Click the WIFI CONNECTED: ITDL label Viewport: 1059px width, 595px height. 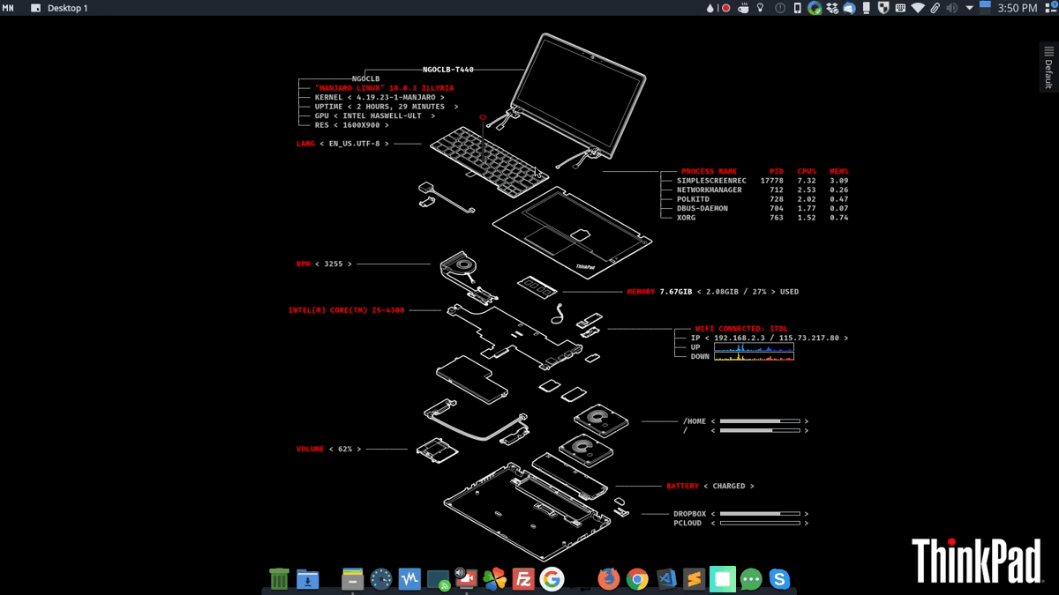tap(741, 329)
